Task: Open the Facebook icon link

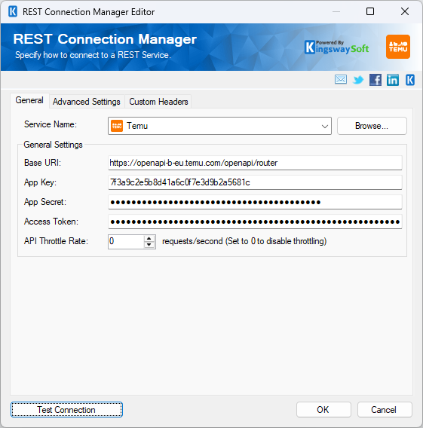Action: point(375,80)
